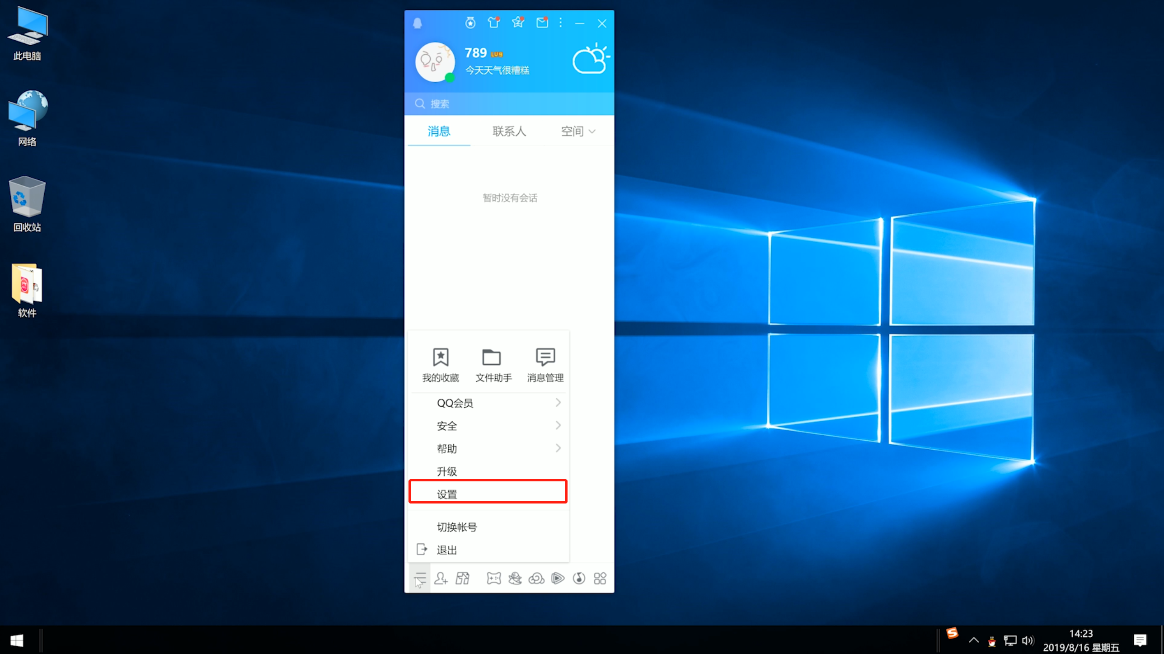Minimize the QQ window

tap(580, 23)
